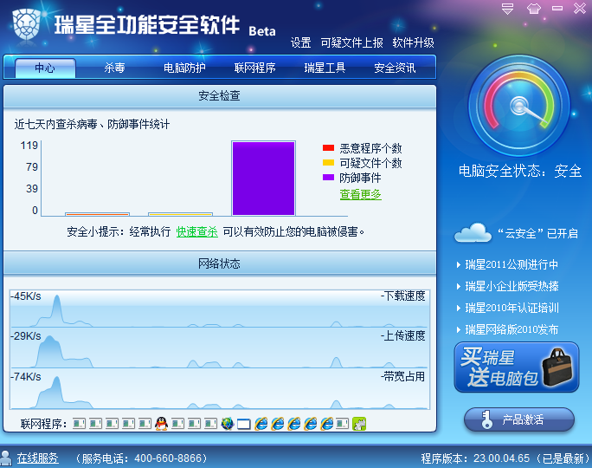The width and height of the screenshot is (592, 468).
Task: Click the 买瑞星送电脑包 promotional banner
Action: click(517, 367)
